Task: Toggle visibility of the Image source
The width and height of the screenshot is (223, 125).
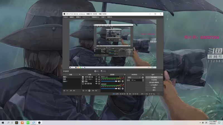Action: pos(96,81)
